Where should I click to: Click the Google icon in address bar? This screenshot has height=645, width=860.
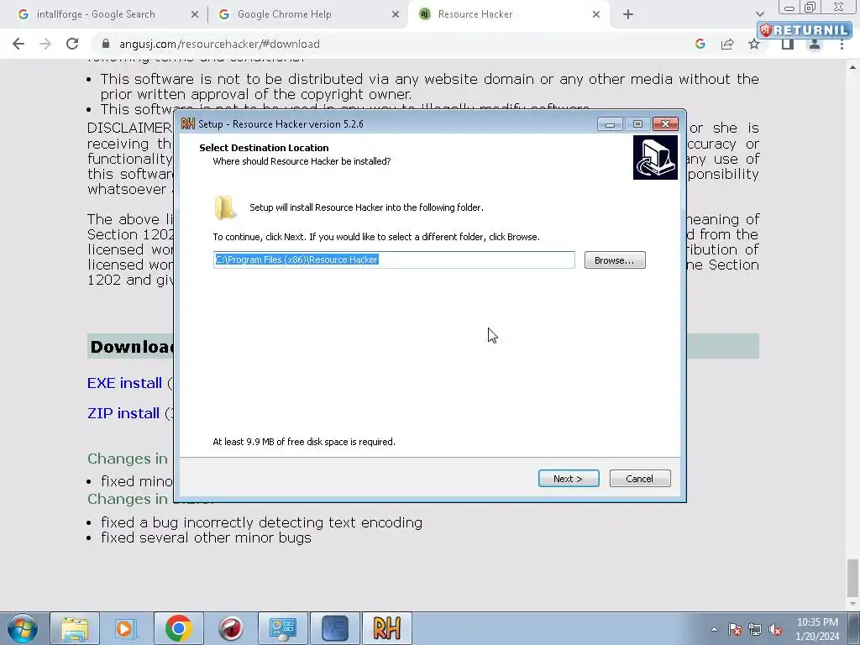coord(700,44)
